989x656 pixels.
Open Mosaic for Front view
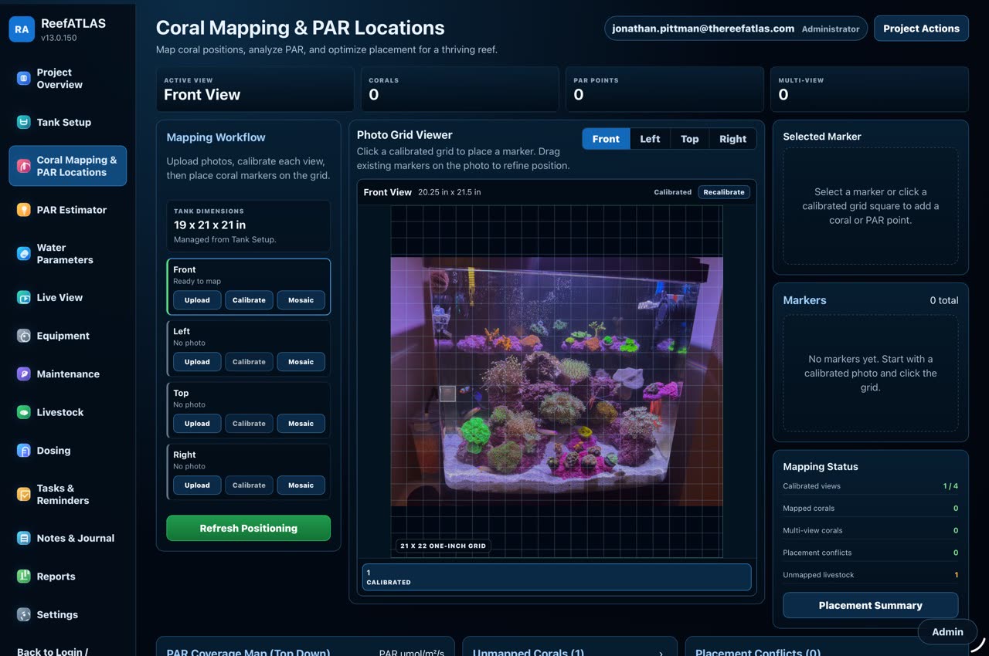tap(301, 300)
